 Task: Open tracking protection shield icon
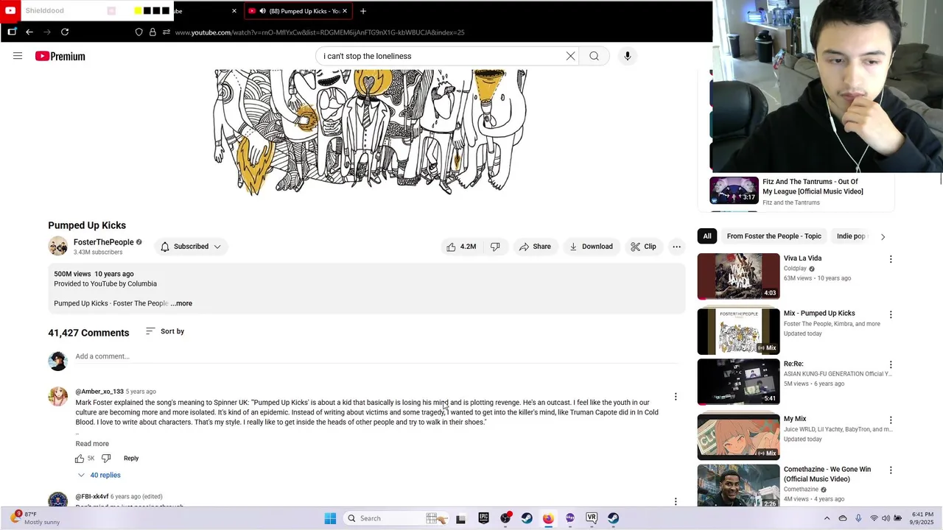139,32
